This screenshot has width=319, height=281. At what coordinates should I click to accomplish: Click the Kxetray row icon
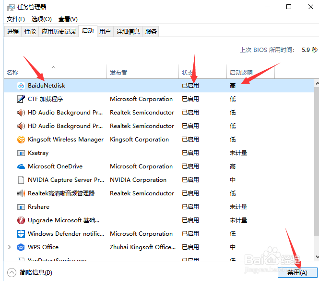pyautogui.click(x=21, y=153)
